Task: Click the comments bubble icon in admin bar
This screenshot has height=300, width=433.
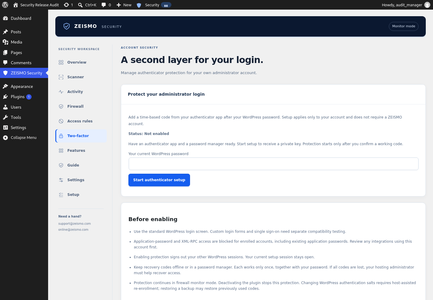Action: [104, 5]
